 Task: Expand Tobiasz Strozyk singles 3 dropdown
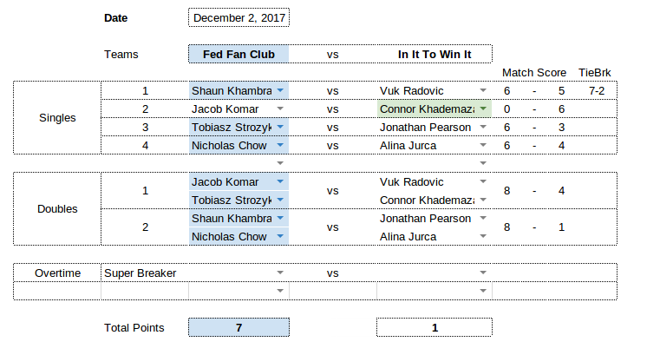(280, 127)
